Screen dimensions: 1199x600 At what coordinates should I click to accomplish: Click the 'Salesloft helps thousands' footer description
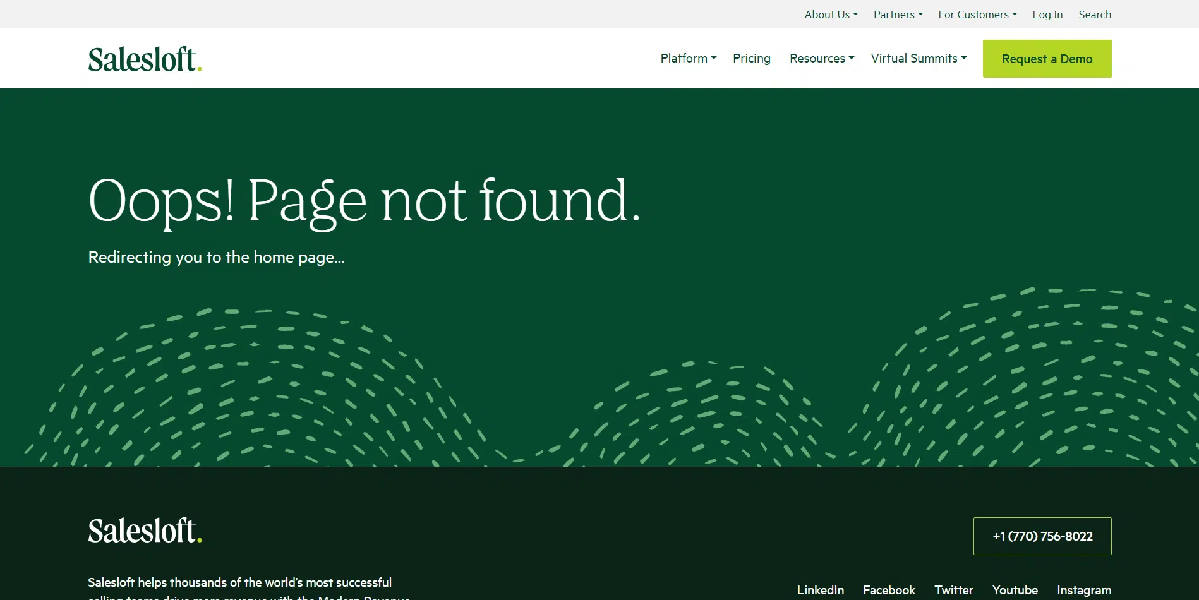(x=249, y=589)
